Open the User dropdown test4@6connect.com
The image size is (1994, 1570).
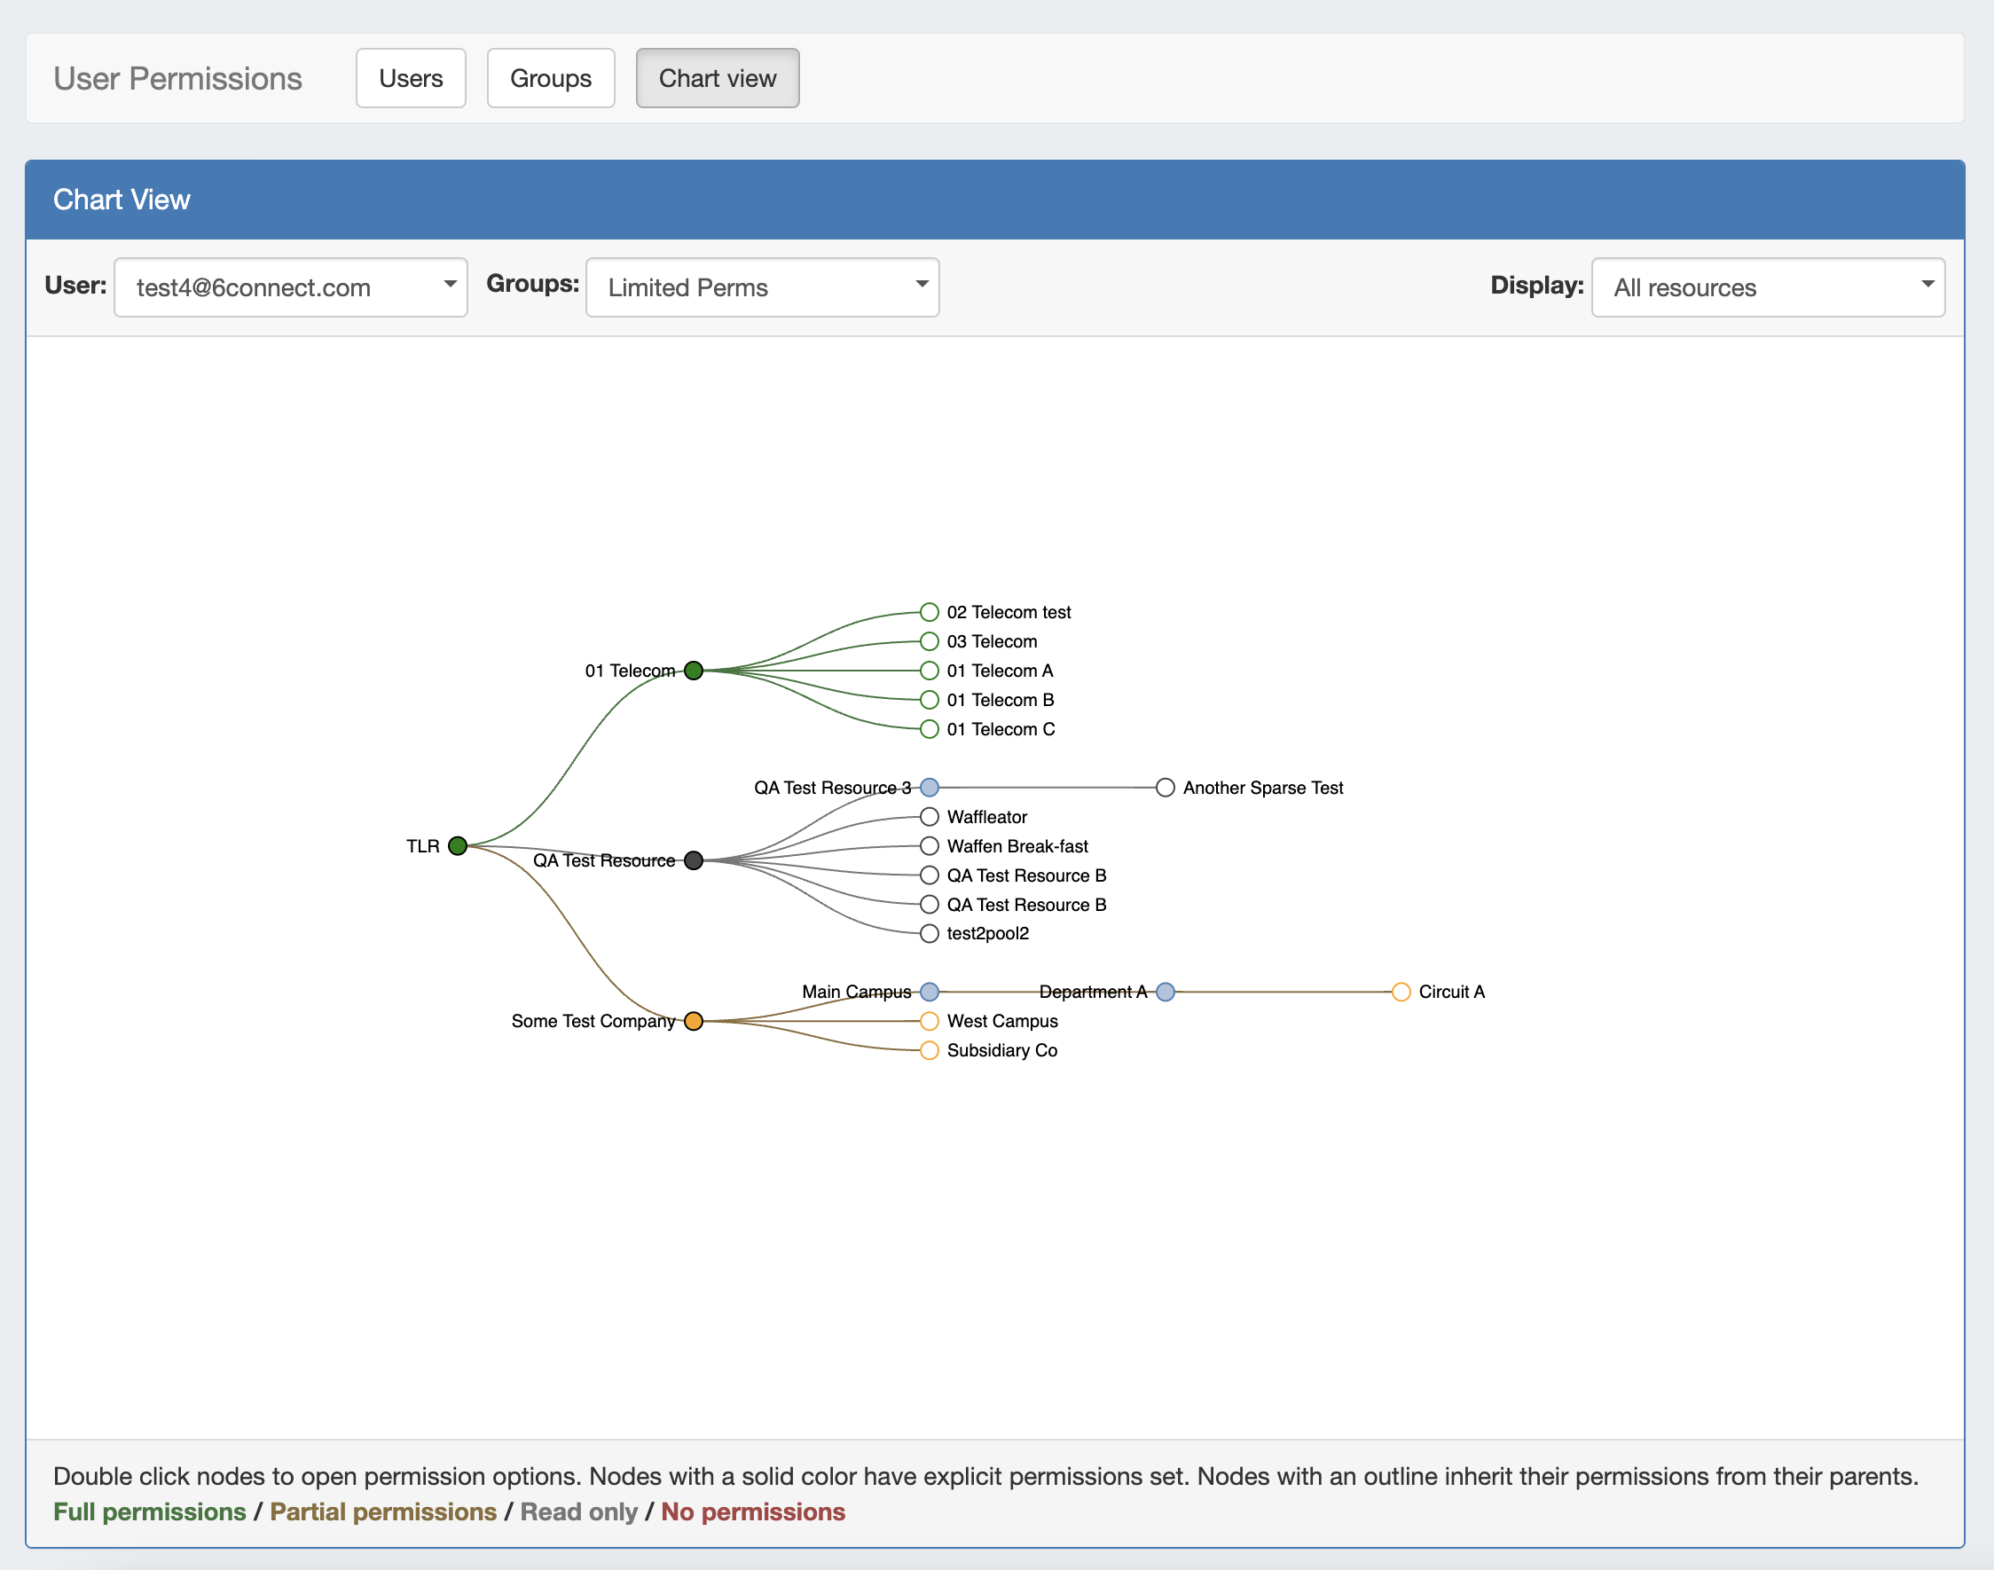pyautogui.click(x=291, y=287)
